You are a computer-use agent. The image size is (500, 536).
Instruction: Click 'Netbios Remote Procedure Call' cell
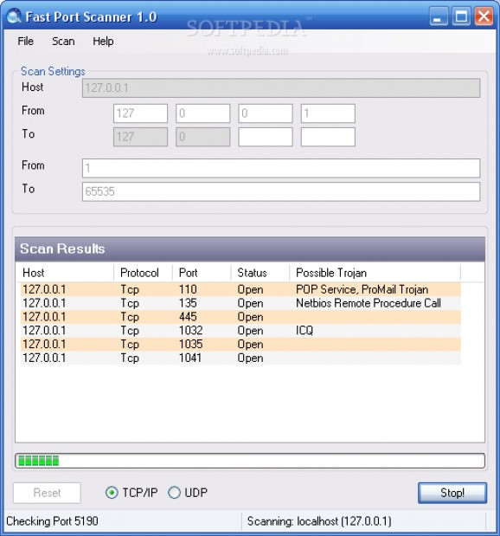tap(369, 303)
